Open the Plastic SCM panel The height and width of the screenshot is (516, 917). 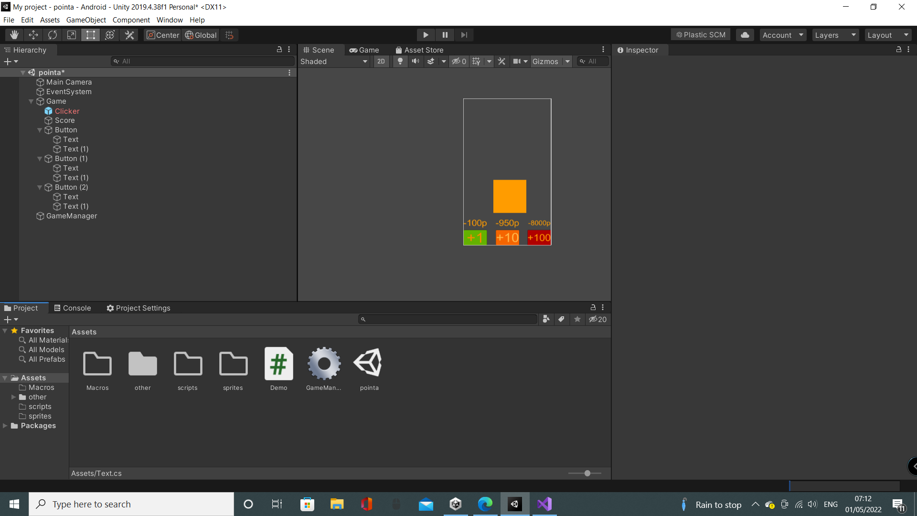[x=700, y=34]
